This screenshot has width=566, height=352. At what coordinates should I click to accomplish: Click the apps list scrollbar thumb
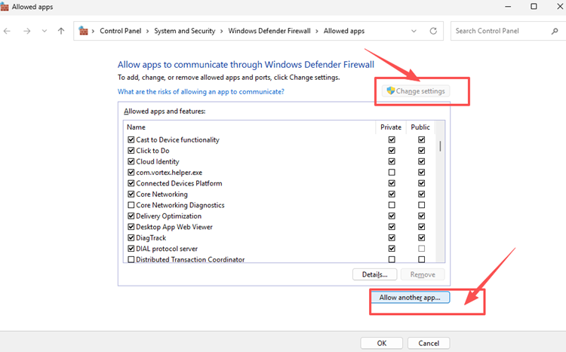440,146
